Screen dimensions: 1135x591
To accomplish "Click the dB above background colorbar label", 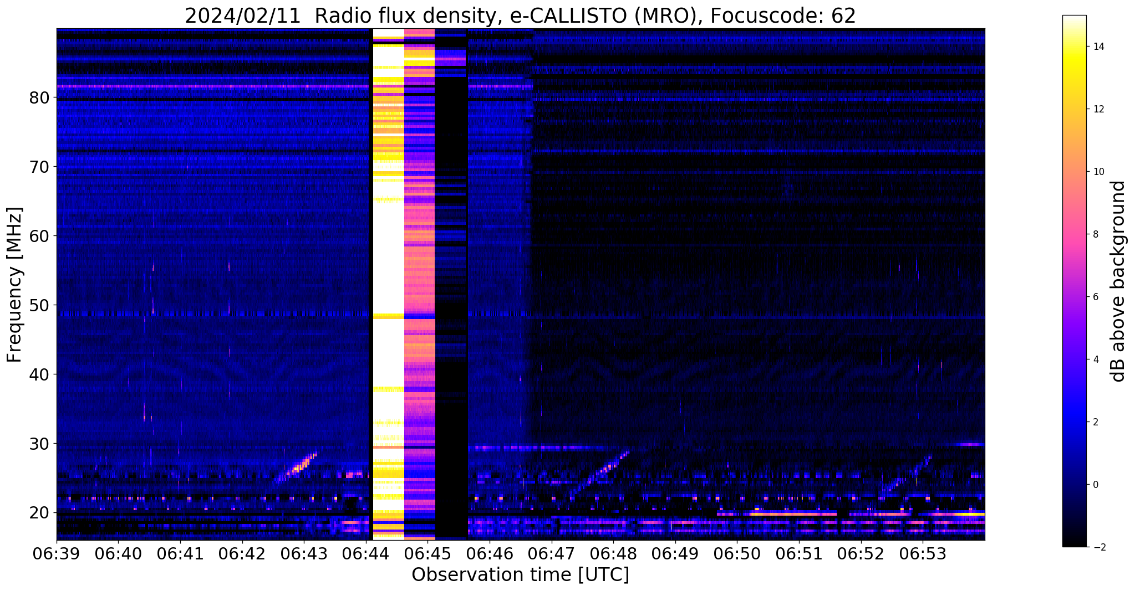I will point(1118,281).
